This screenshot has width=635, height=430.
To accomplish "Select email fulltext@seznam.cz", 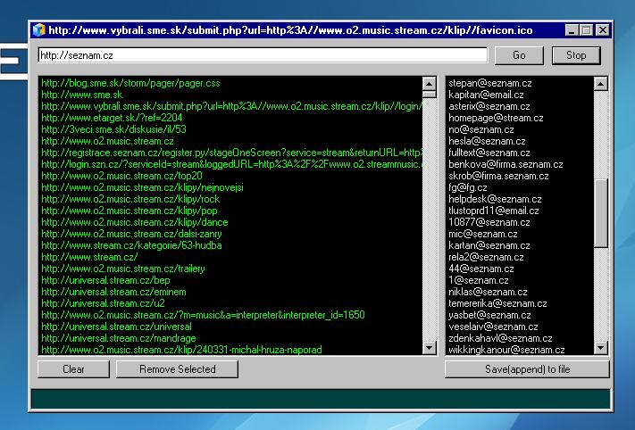I will [489, 153].
